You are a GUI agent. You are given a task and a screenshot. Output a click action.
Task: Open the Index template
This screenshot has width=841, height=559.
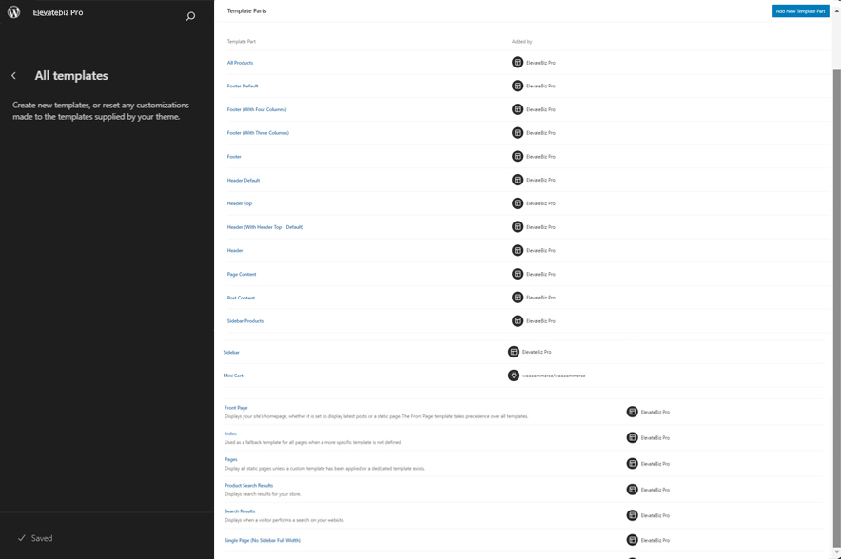(x=230, y=434)
